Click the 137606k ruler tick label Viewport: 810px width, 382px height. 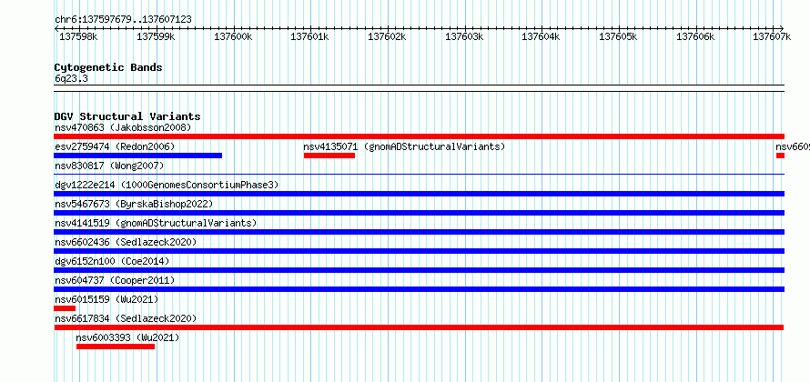[x=695, y=36]
